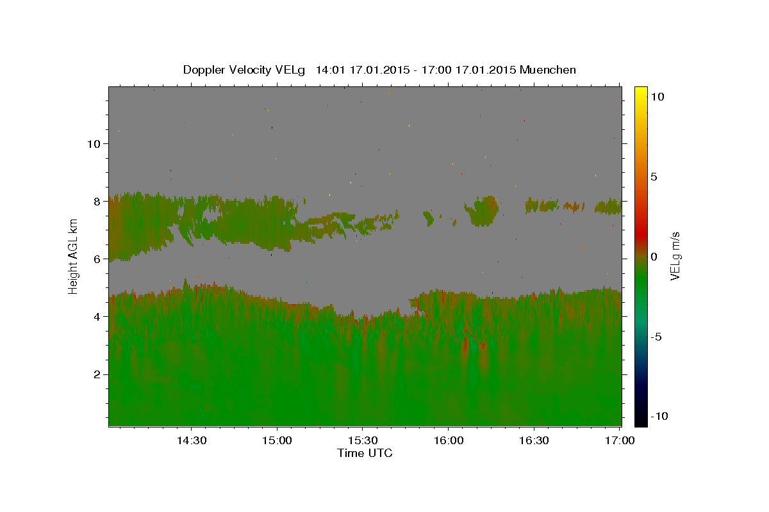Click the isolated cloud blob near 16:10
Screen dimensions: 769x512
[x=482, y=211]
